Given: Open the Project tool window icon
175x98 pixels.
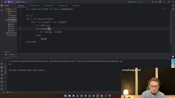Looking at the screenshot, I should pos(2,5).
